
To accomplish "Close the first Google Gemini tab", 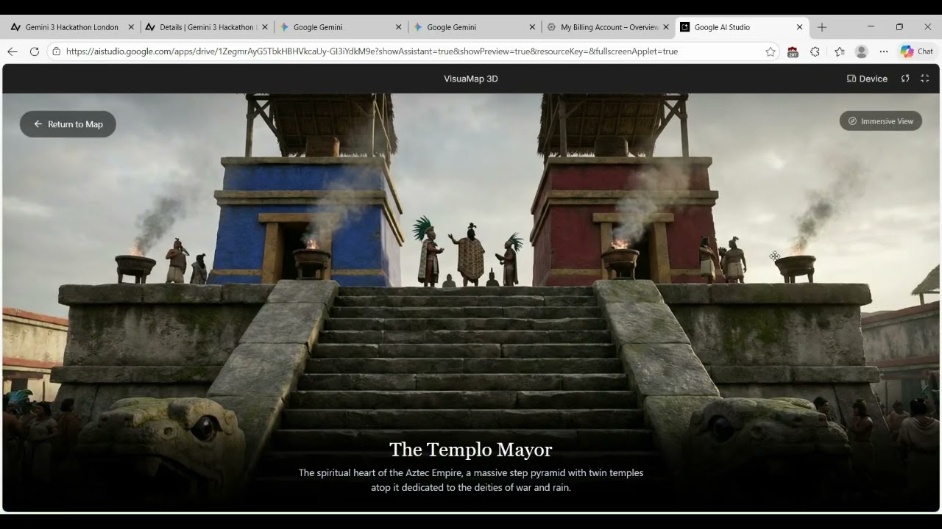I will [399, 27].
